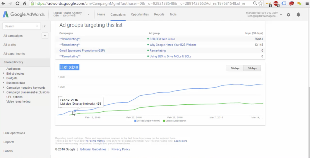The width and height of the screenshot is (310, 158).
Task: Open the Opportunities tab
Action: pyautogui.click(x=140, y=14)
